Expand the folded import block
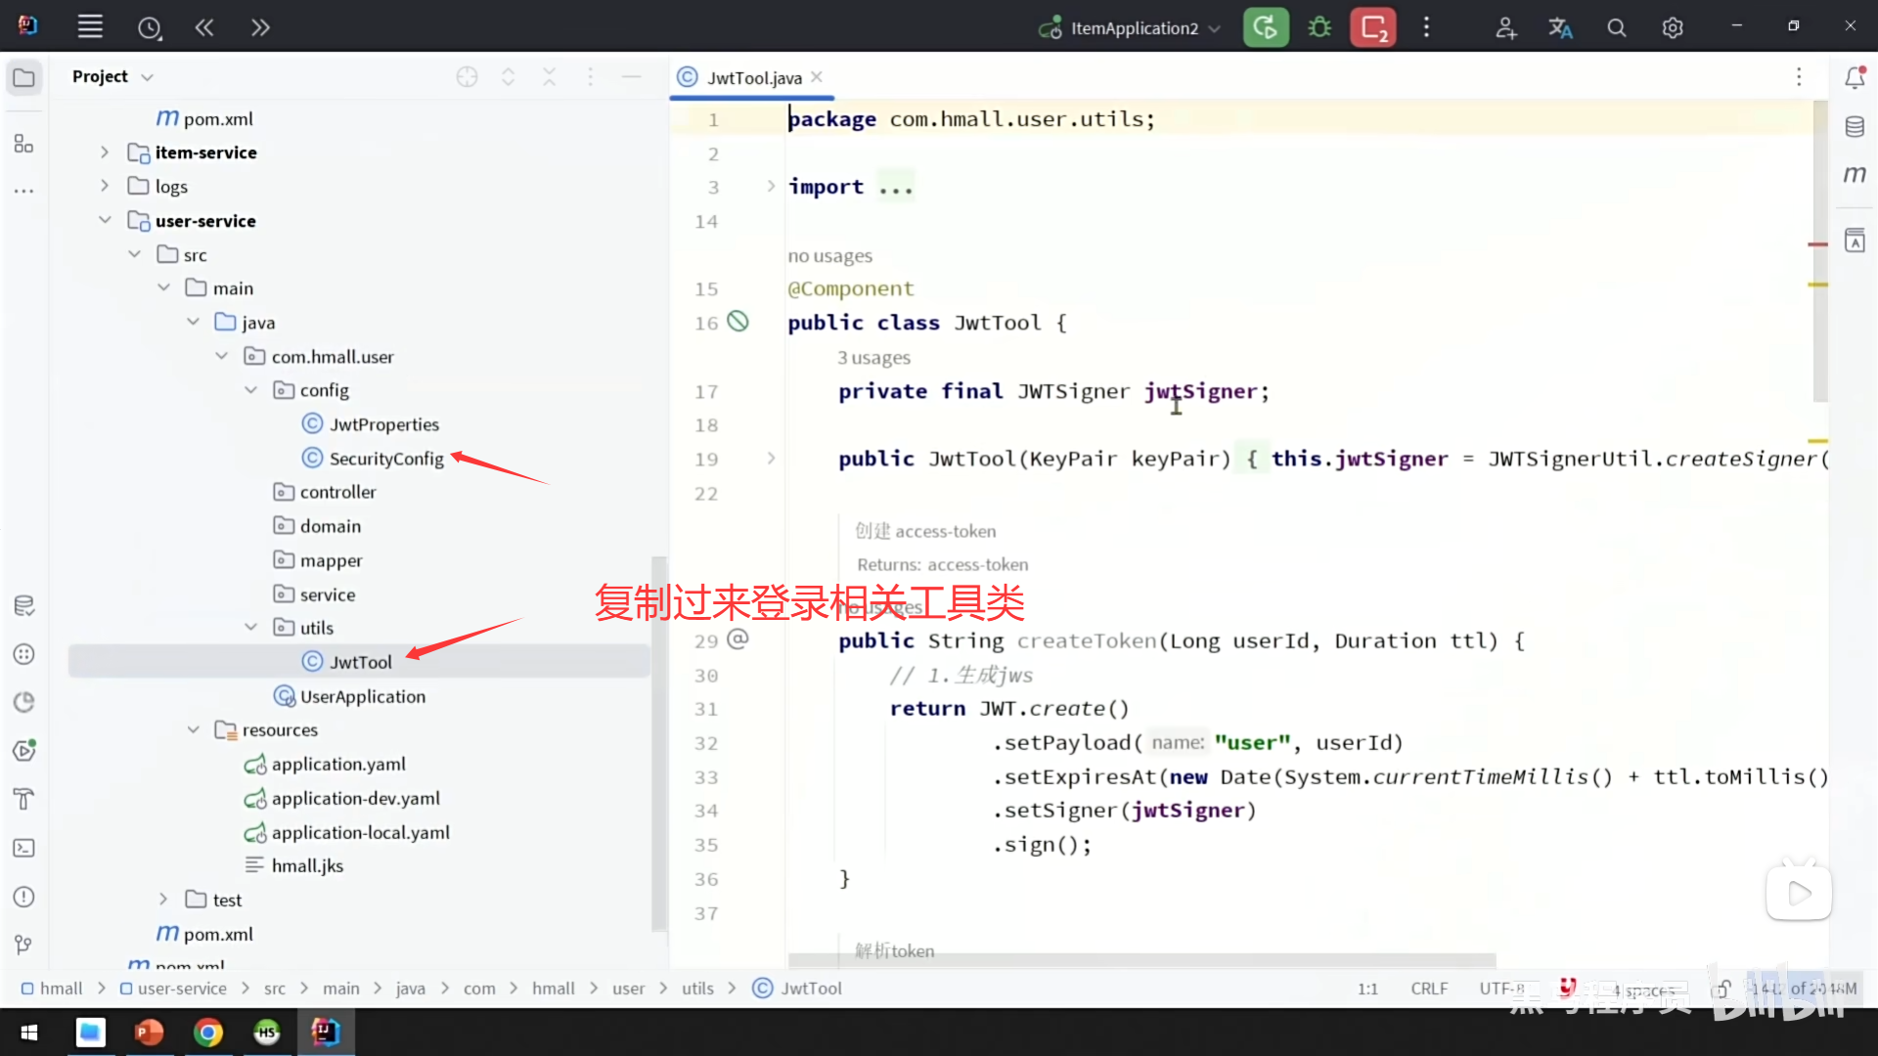The image size is (1878, 1056). pyautogui.click(x=771, y=186)
